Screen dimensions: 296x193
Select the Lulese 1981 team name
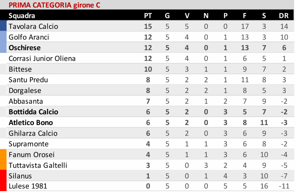[x=28, y=186]
